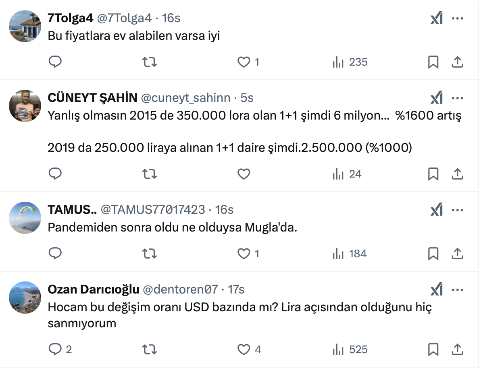Open more options on Ozan Darıcıoğlu's tweet
The image size is (479, 368).
(x=458, y=289)
